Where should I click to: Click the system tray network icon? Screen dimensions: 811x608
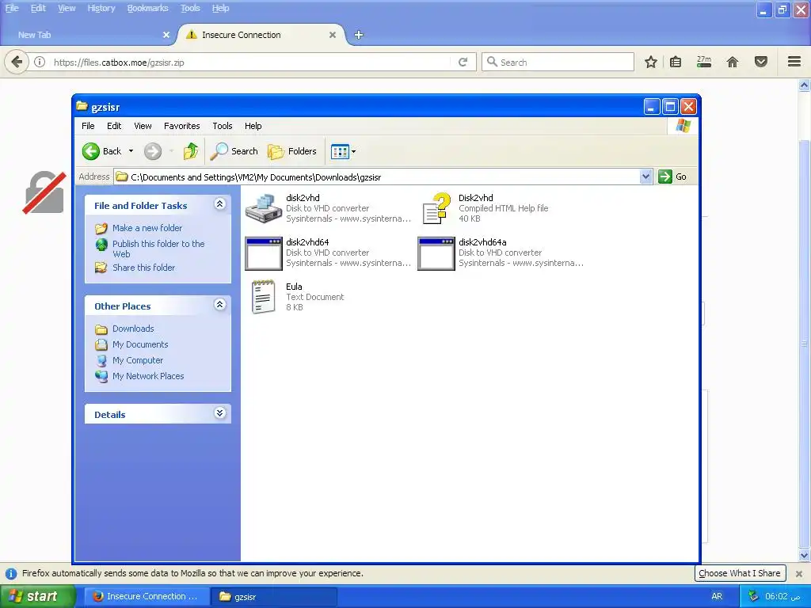coord(753,596)
